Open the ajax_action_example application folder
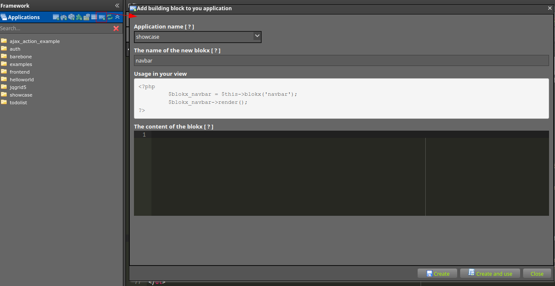 34,41
